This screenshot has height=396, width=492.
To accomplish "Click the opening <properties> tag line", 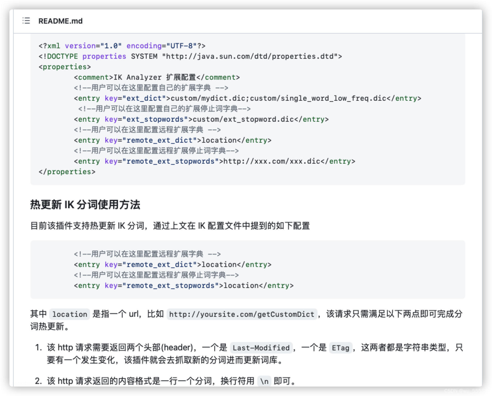I will [x=65, y=67].
